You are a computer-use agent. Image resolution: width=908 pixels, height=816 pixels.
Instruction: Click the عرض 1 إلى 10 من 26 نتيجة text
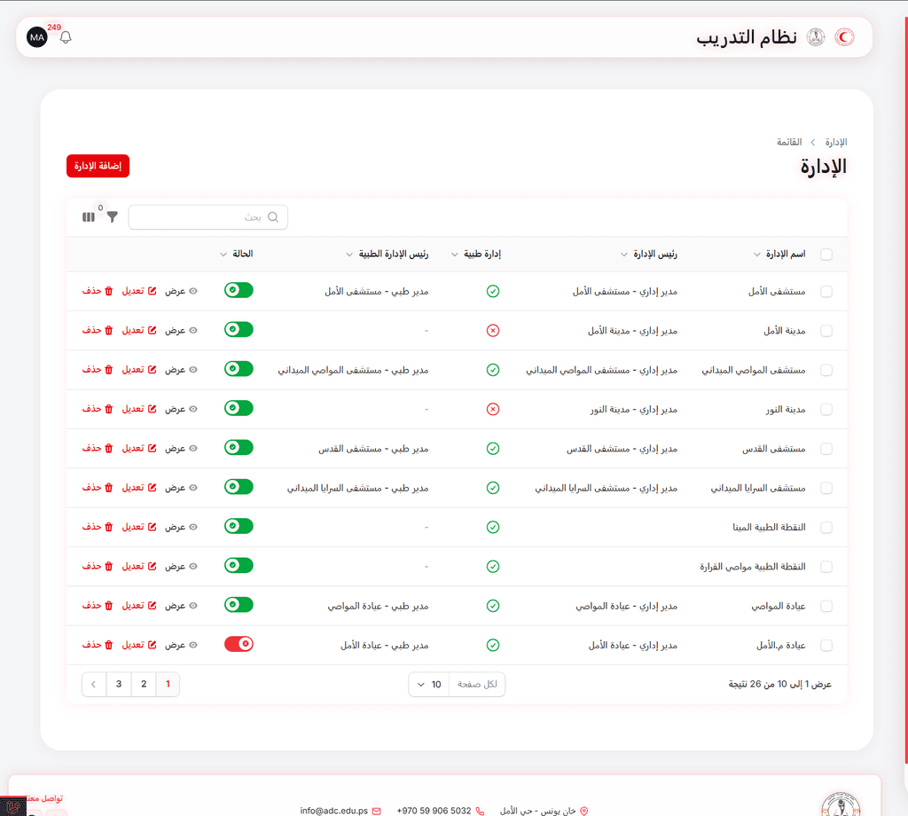click(x=780, y=685)
